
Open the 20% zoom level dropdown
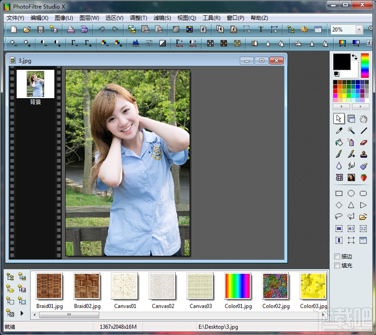(359, 30)
